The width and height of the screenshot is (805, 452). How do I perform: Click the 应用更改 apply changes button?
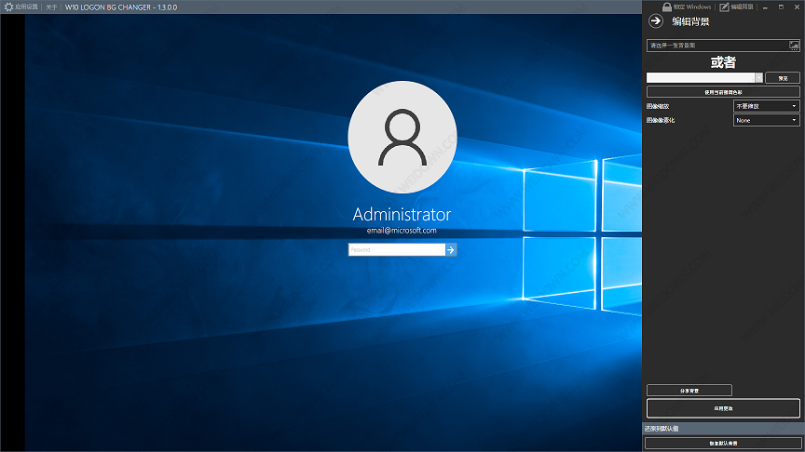point(723,408)
